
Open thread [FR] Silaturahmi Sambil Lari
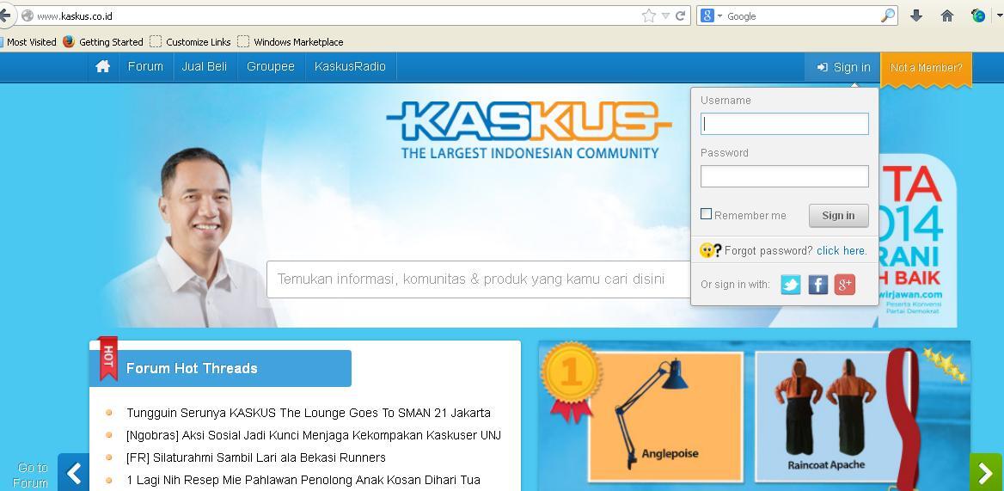(256, 457)
